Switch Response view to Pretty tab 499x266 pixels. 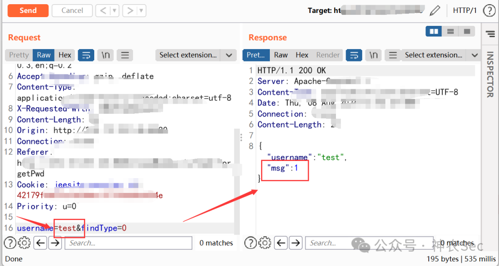pos(256,55)
